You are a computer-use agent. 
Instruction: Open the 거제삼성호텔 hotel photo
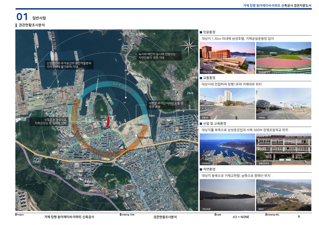click(x=227, y=58)
